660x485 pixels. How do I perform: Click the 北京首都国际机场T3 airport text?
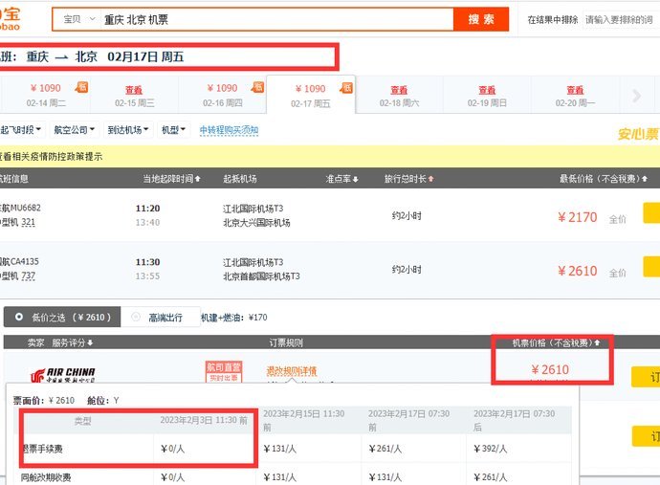261,276
